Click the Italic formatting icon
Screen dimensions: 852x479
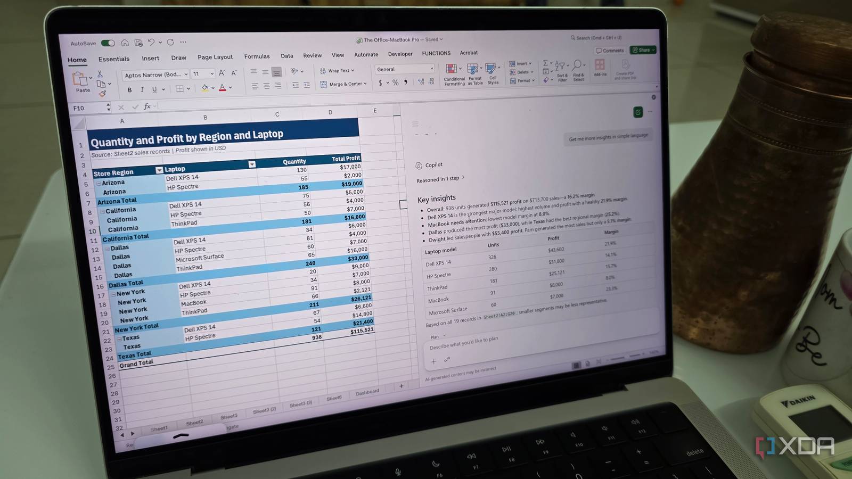coord(142,89)
